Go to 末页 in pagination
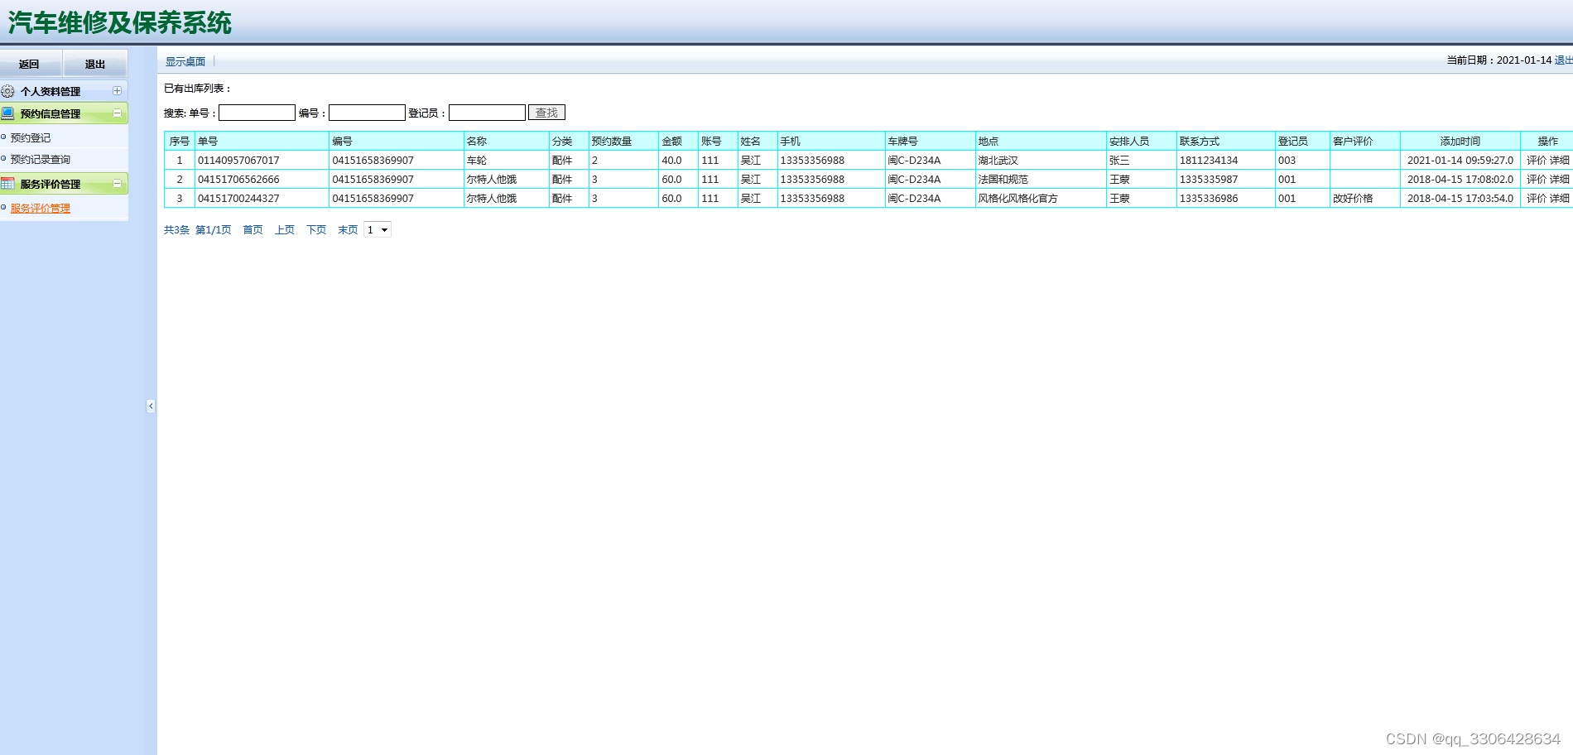The image size is (1573, 755). [348, 230]
